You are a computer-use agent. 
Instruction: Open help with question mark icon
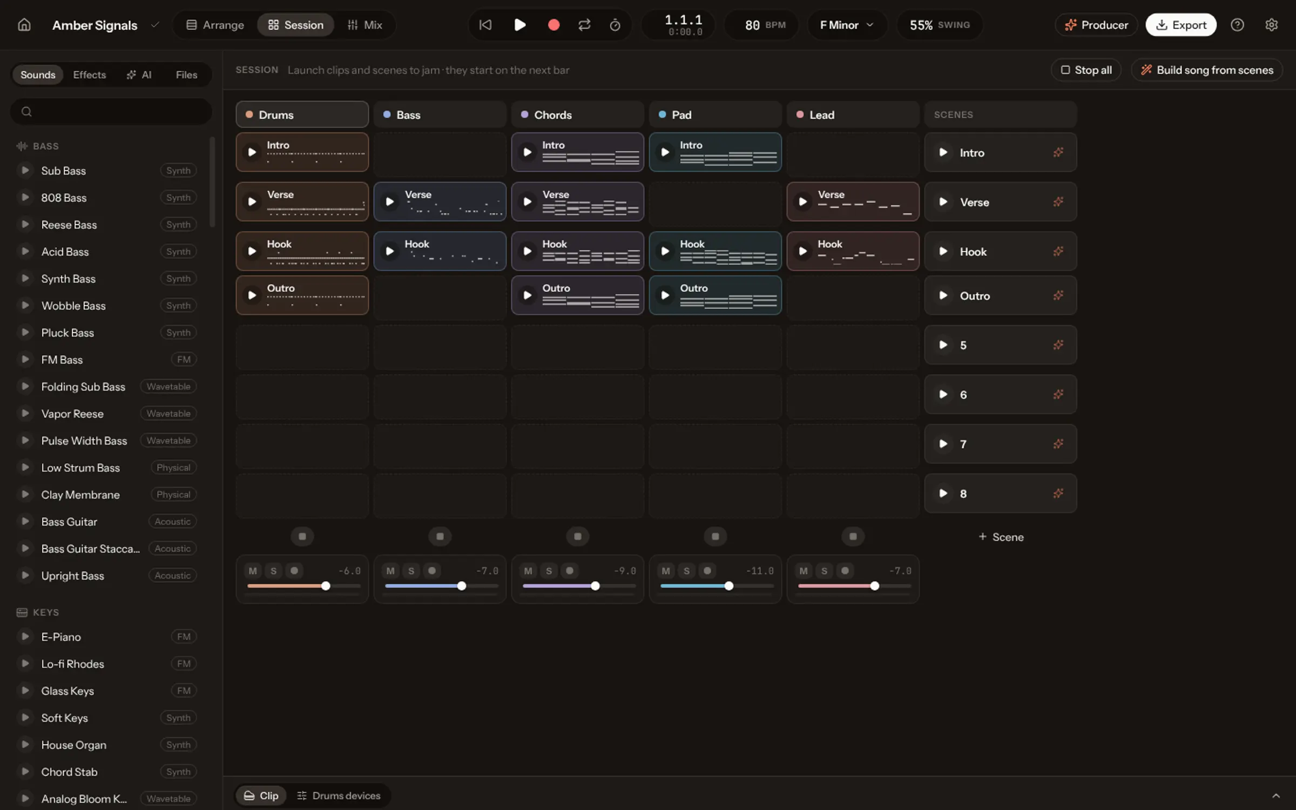(1237, 25)
